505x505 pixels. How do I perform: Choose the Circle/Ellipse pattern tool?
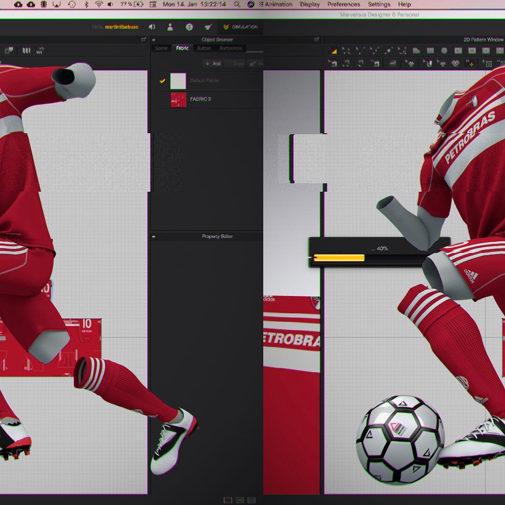(444, 50)
